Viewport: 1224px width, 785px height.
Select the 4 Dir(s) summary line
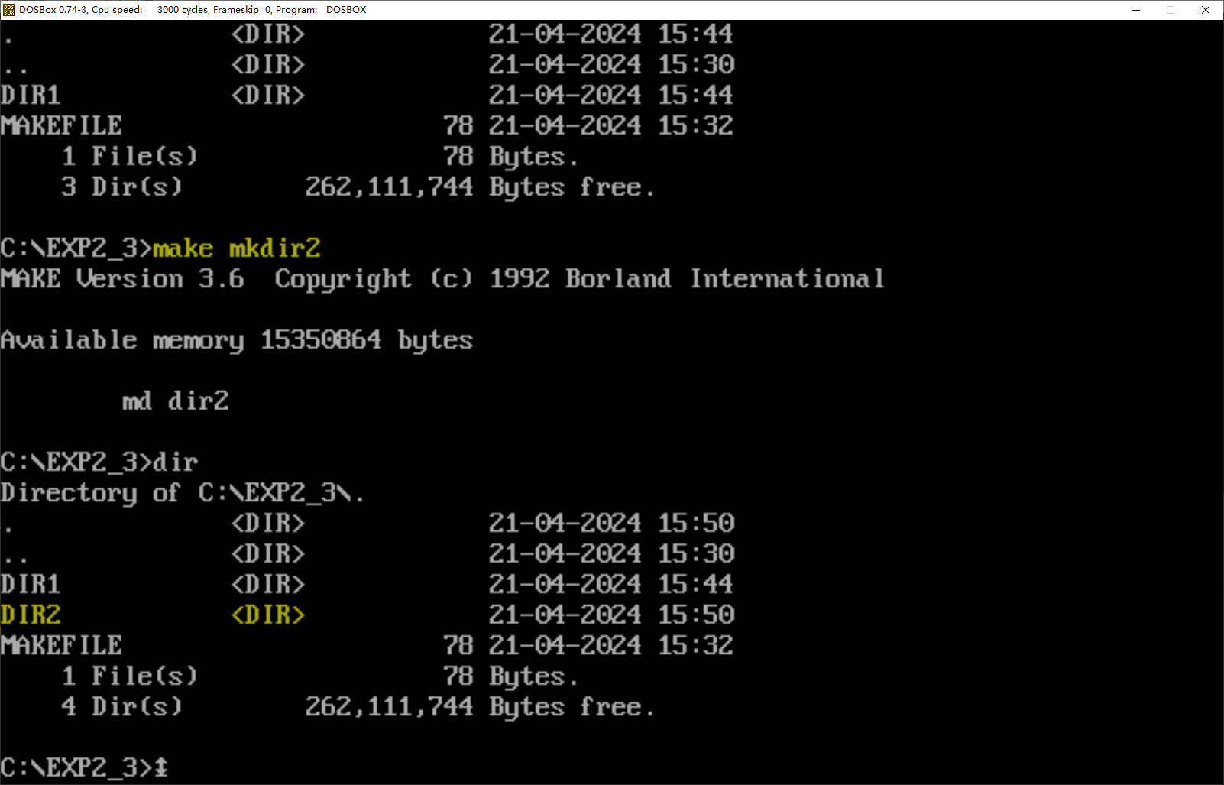(121, 706)
